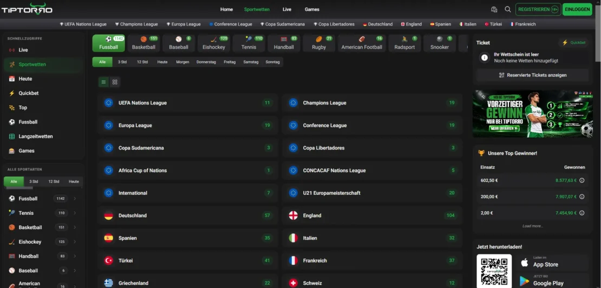The image size is (601, 288).
Task: Expand the UEFA Nations League row
Action: coord(188,103)
